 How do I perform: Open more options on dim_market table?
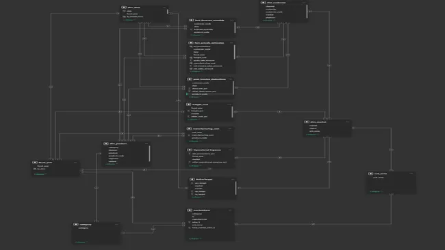347,122
